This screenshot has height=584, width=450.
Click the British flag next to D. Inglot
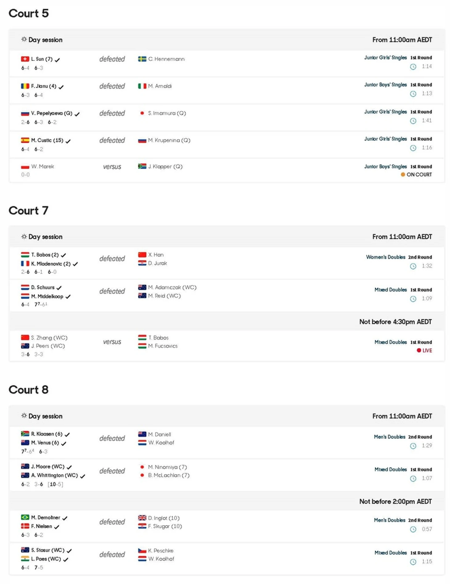point(142,518)
